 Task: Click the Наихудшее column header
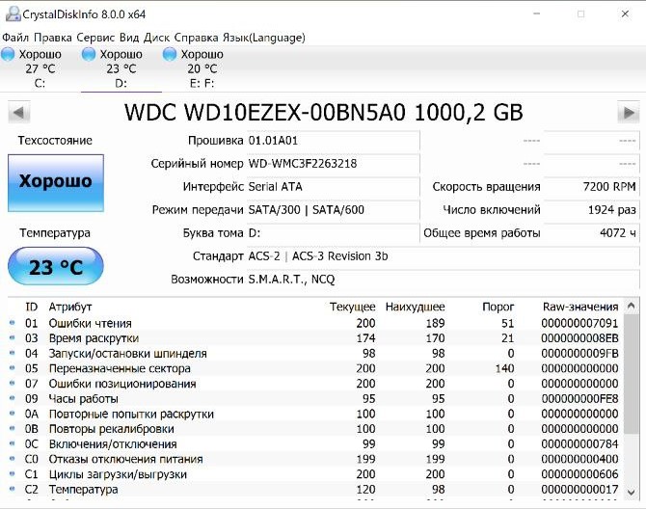(x=415, y=307)
